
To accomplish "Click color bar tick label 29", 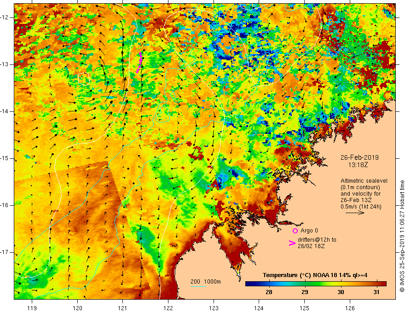I will tap(305, 292).
